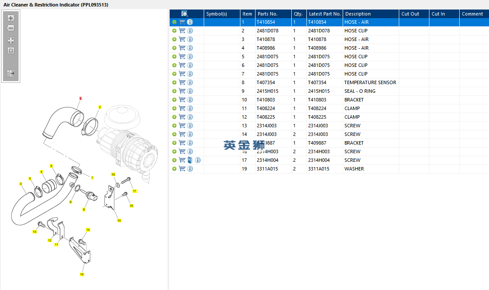
Task: Click T408224 in the Latest Part No. column
Action: [318, 108]
